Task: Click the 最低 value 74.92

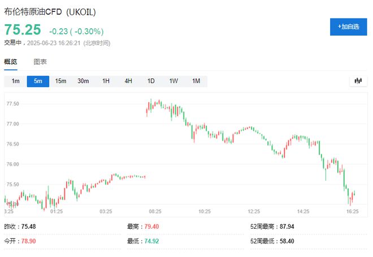Action: tap(151, 241)
